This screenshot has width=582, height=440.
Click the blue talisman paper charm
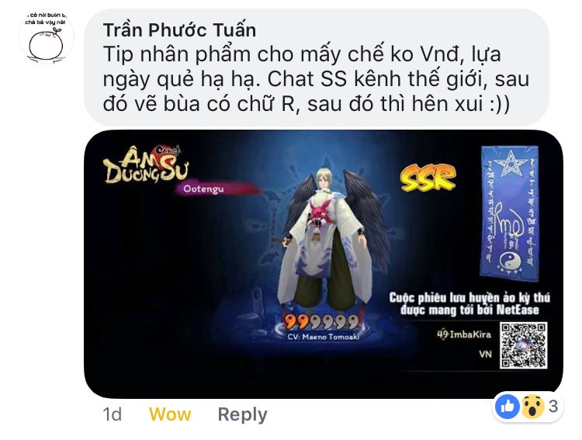[510, 211]
